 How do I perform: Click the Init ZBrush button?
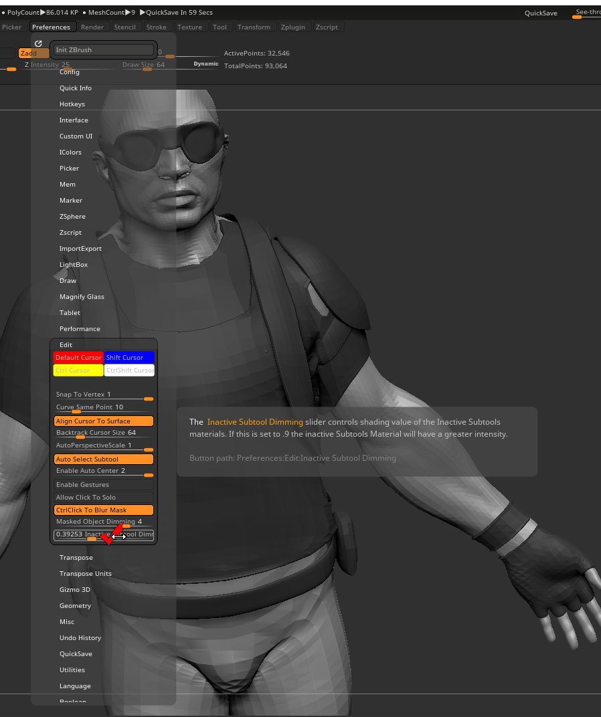tap(104, 50)
